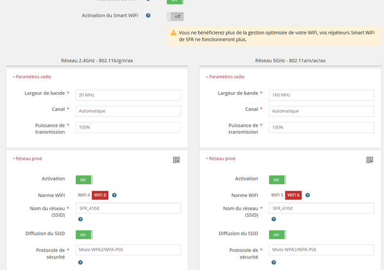Open 2.4GHz Largeur de bande dropdown
384x270 pixels.
(x=128, y=95)
